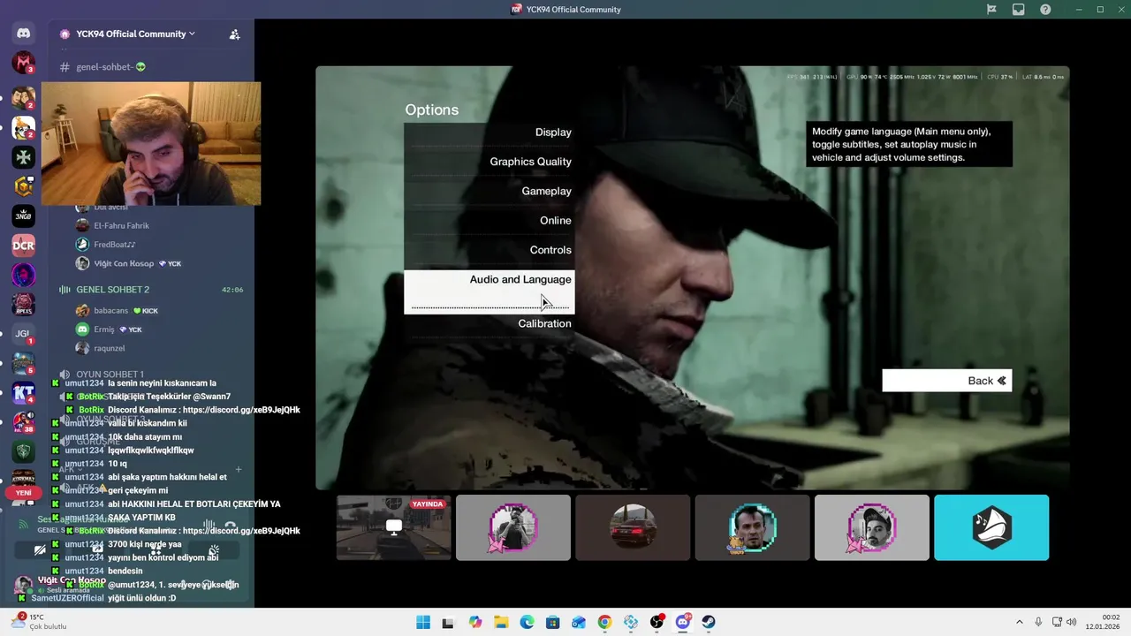Toggle camera off button in voice panel
This screenshot has width=1131, height=636.
40,550
